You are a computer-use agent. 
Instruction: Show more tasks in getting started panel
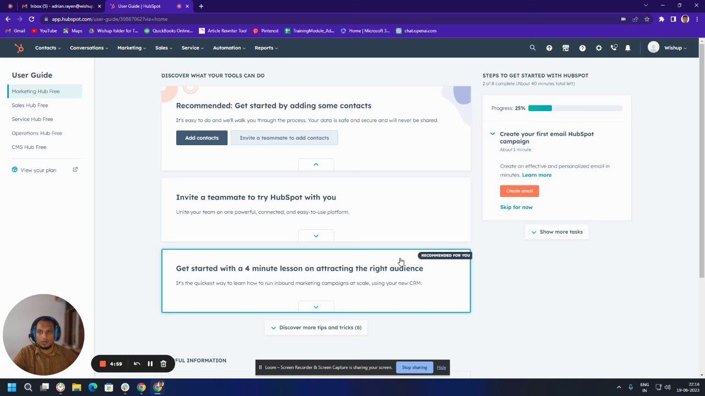point(557,232)
